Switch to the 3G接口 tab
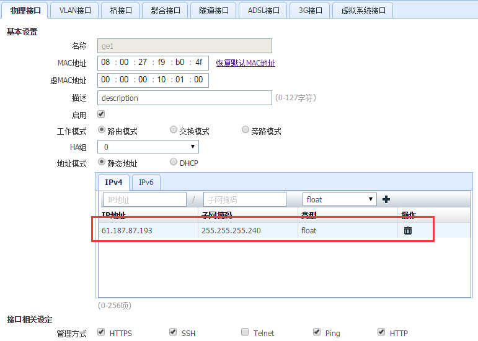478x341 pixels. click(310, 11)
